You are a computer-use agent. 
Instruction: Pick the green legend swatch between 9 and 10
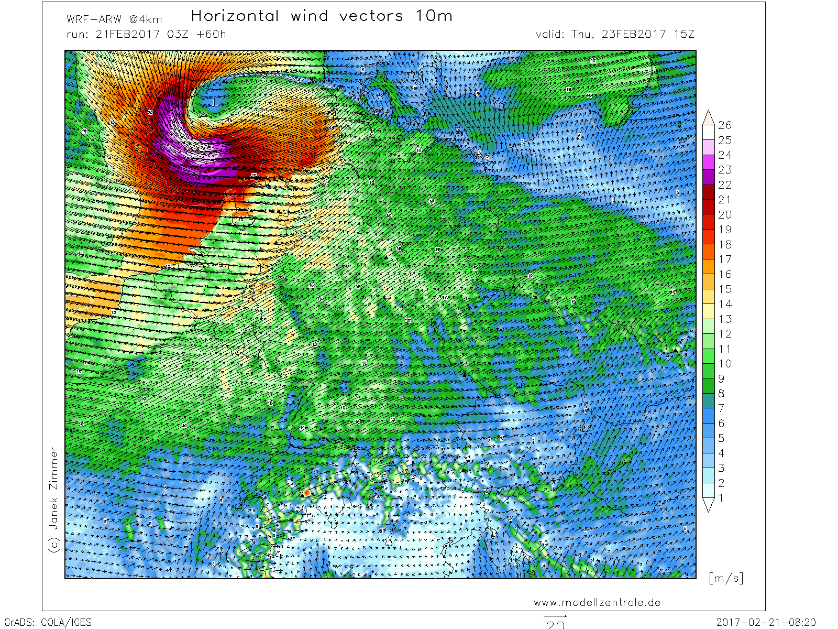coord(709,371)
